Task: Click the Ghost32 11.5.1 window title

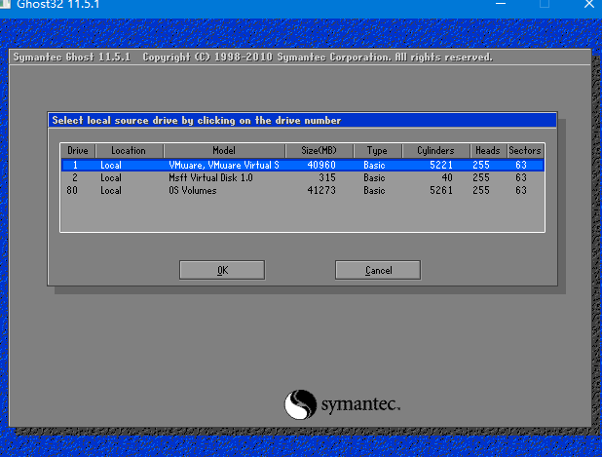Action: [x=58, y=5]
